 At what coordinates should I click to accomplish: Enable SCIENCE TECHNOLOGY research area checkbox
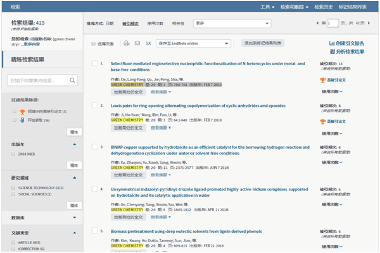[14, 187]
